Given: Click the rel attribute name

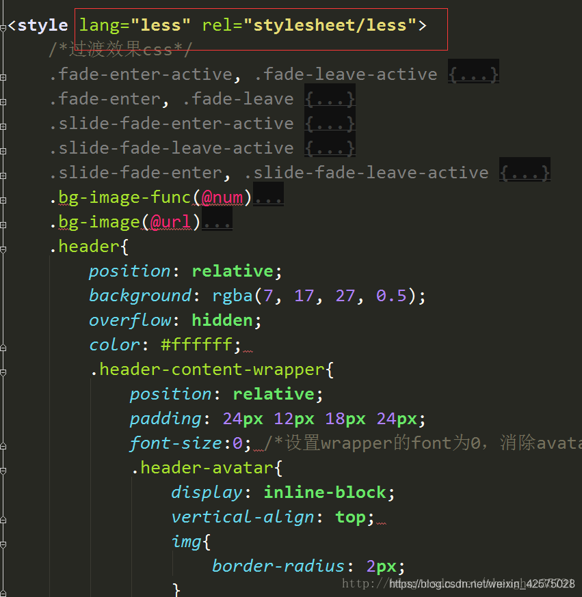Looking at the screenshot, I should [217, 25].
